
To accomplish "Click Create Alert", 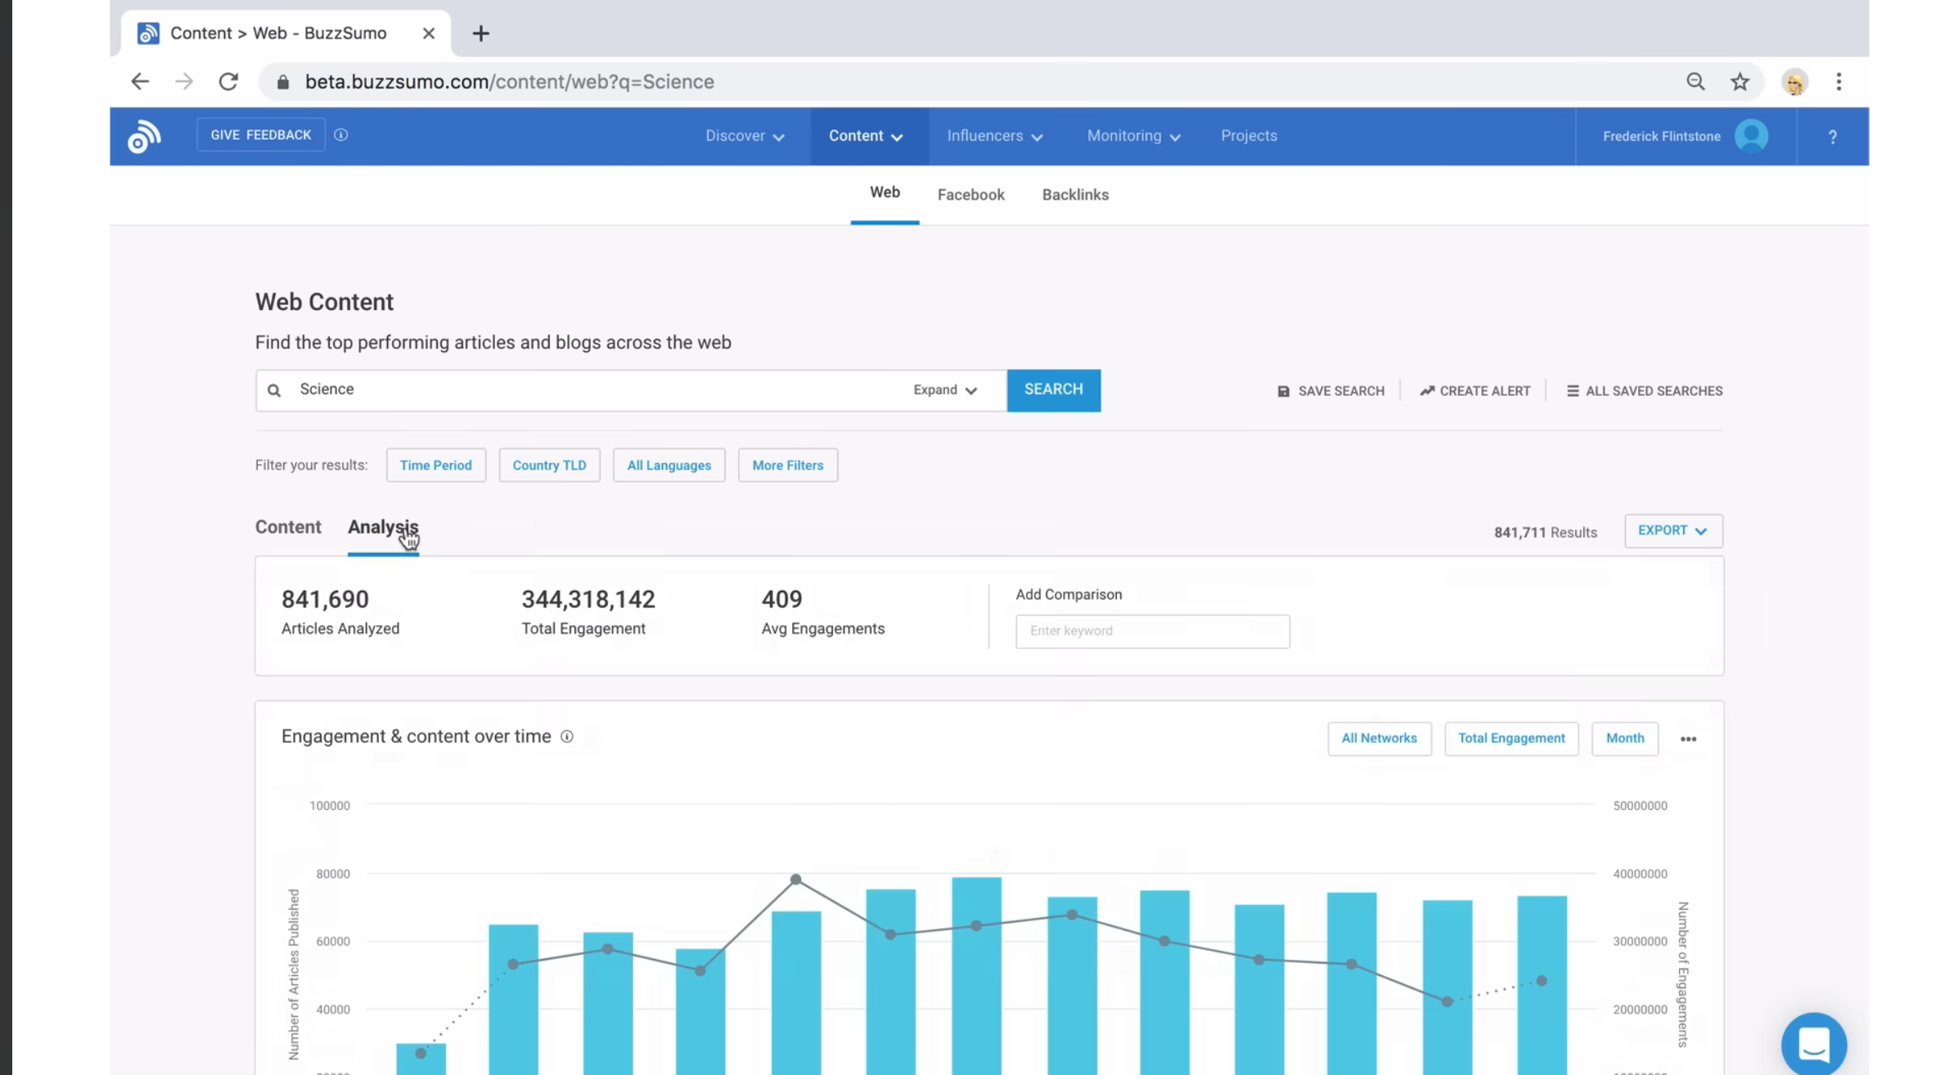I will [x=1475, y=391].
